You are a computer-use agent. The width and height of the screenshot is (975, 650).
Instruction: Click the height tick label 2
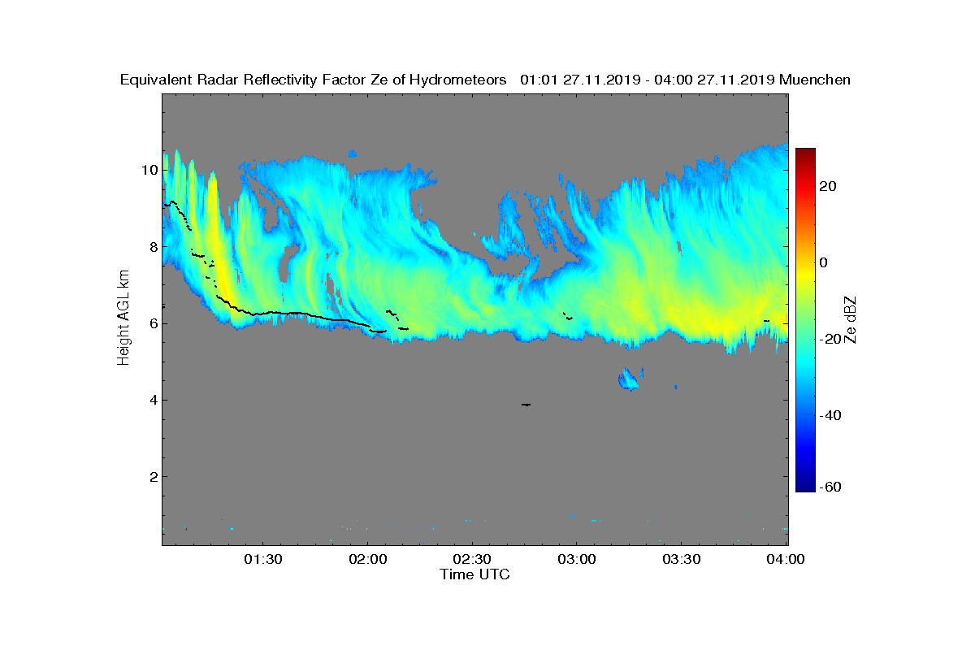152,476
